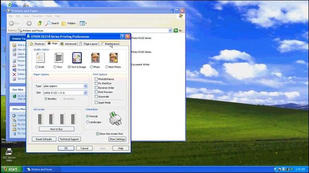The height and width of the screenshot is (173, 309).
Task: Enable the Fix Red-Eye checkbox
Action: pyautogui.click(x=96, y=83)
